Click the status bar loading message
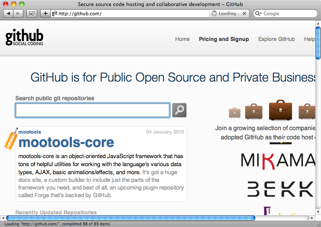This screenshot has width=321, height=227. pos(57,224)
